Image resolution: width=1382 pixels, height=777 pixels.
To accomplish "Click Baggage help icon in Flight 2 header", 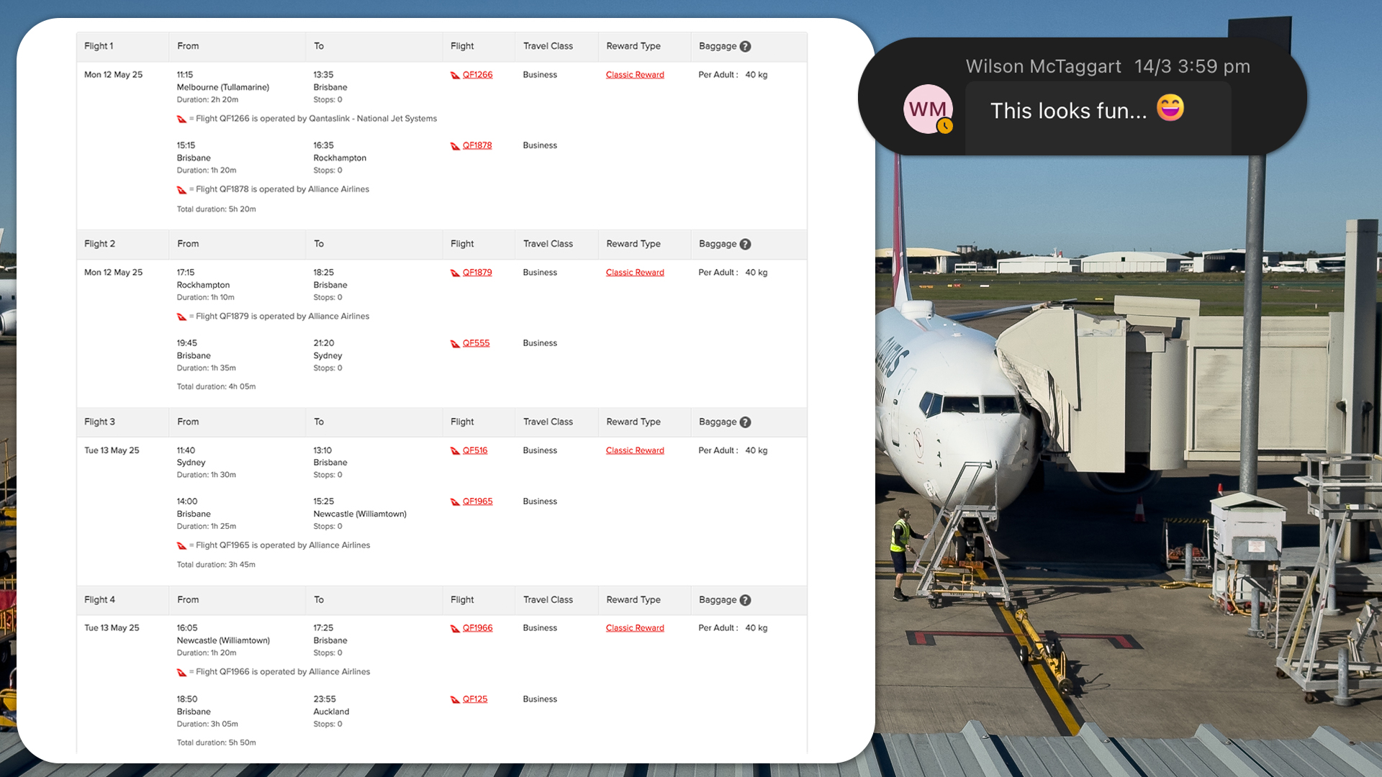I will coord(746,245).
